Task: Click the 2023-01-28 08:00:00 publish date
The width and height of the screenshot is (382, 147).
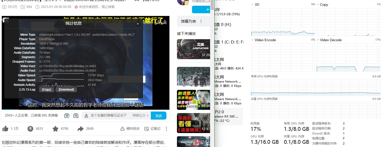Action: (56, 7)
